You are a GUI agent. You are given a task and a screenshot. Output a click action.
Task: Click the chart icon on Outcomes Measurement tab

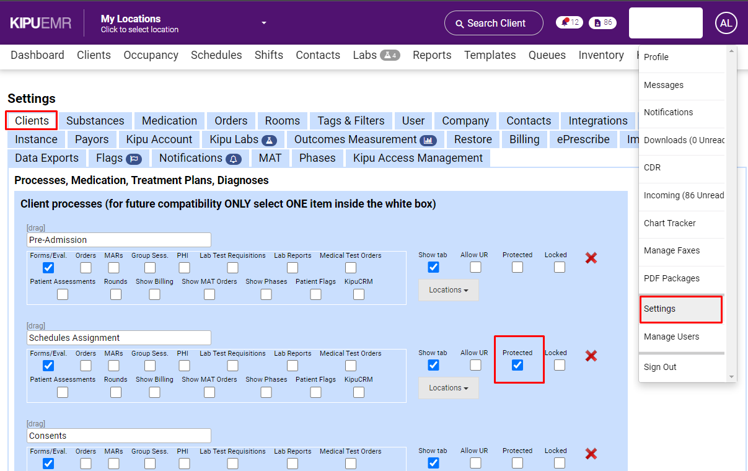pyautogui.click(x=428, y=140)
